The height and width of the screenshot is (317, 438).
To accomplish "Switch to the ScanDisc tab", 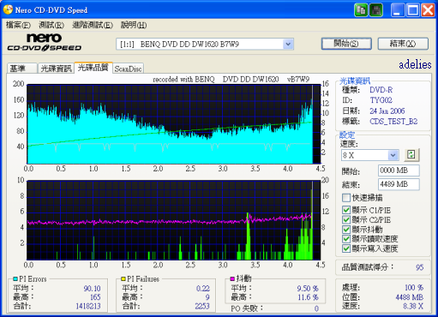I will click(x=128, y=69).
